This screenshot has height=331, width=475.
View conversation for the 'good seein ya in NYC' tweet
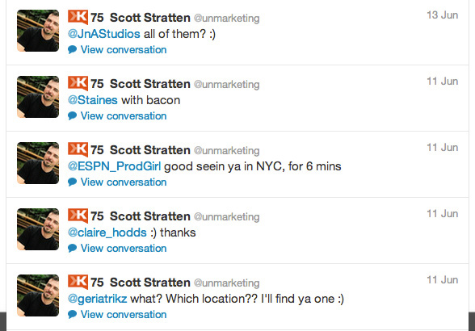124,182
